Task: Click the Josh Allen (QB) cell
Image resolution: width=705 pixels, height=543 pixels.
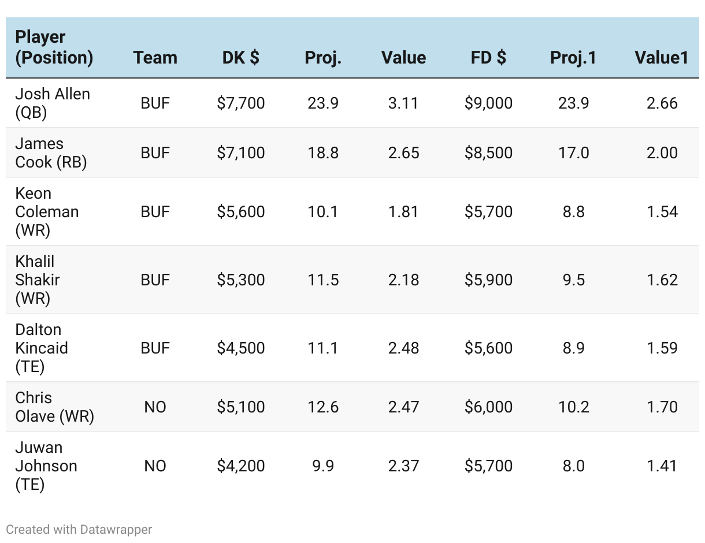Action: 53,103
